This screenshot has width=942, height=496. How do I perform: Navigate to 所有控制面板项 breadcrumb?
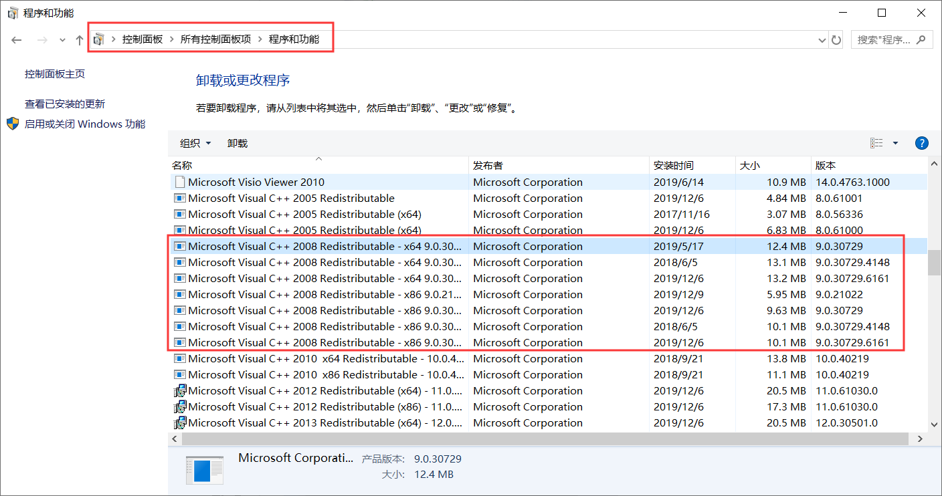[x=215, y=39]
